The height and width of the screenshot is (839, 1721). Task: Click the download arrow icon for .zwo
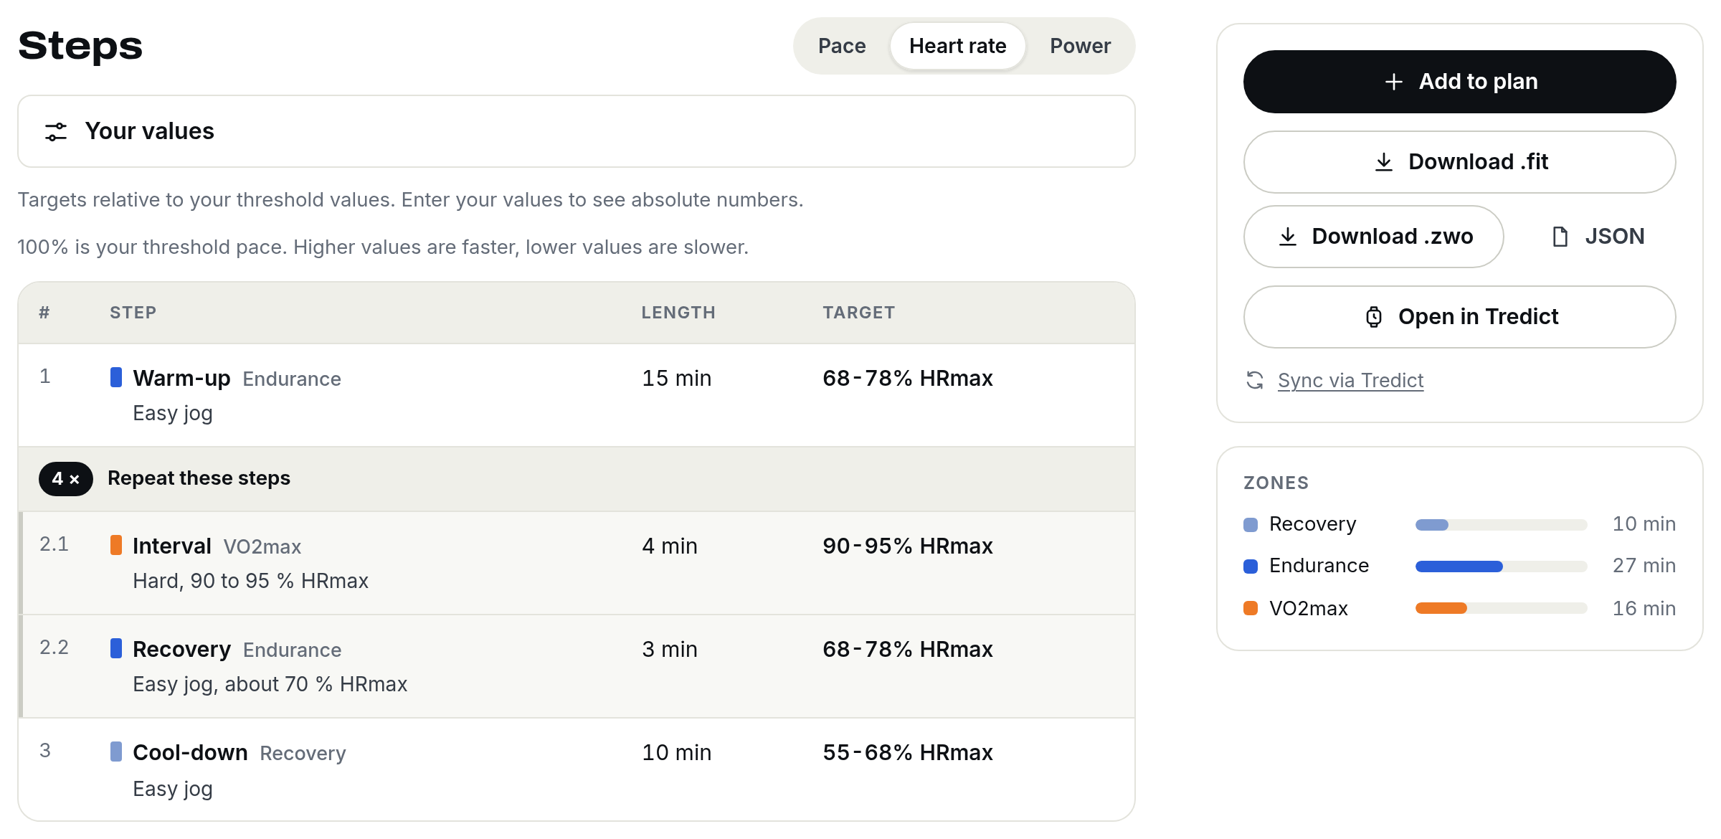click(x=1288, y=237)
